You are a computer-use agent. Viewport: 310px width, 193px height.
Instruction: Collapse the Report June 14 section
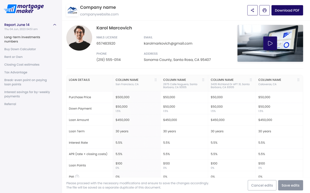pos(54,25)
